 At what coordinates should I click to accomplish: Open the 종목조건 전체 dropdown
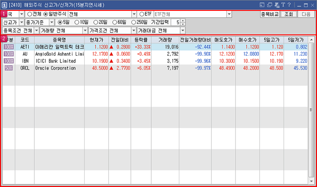[37, 30]
